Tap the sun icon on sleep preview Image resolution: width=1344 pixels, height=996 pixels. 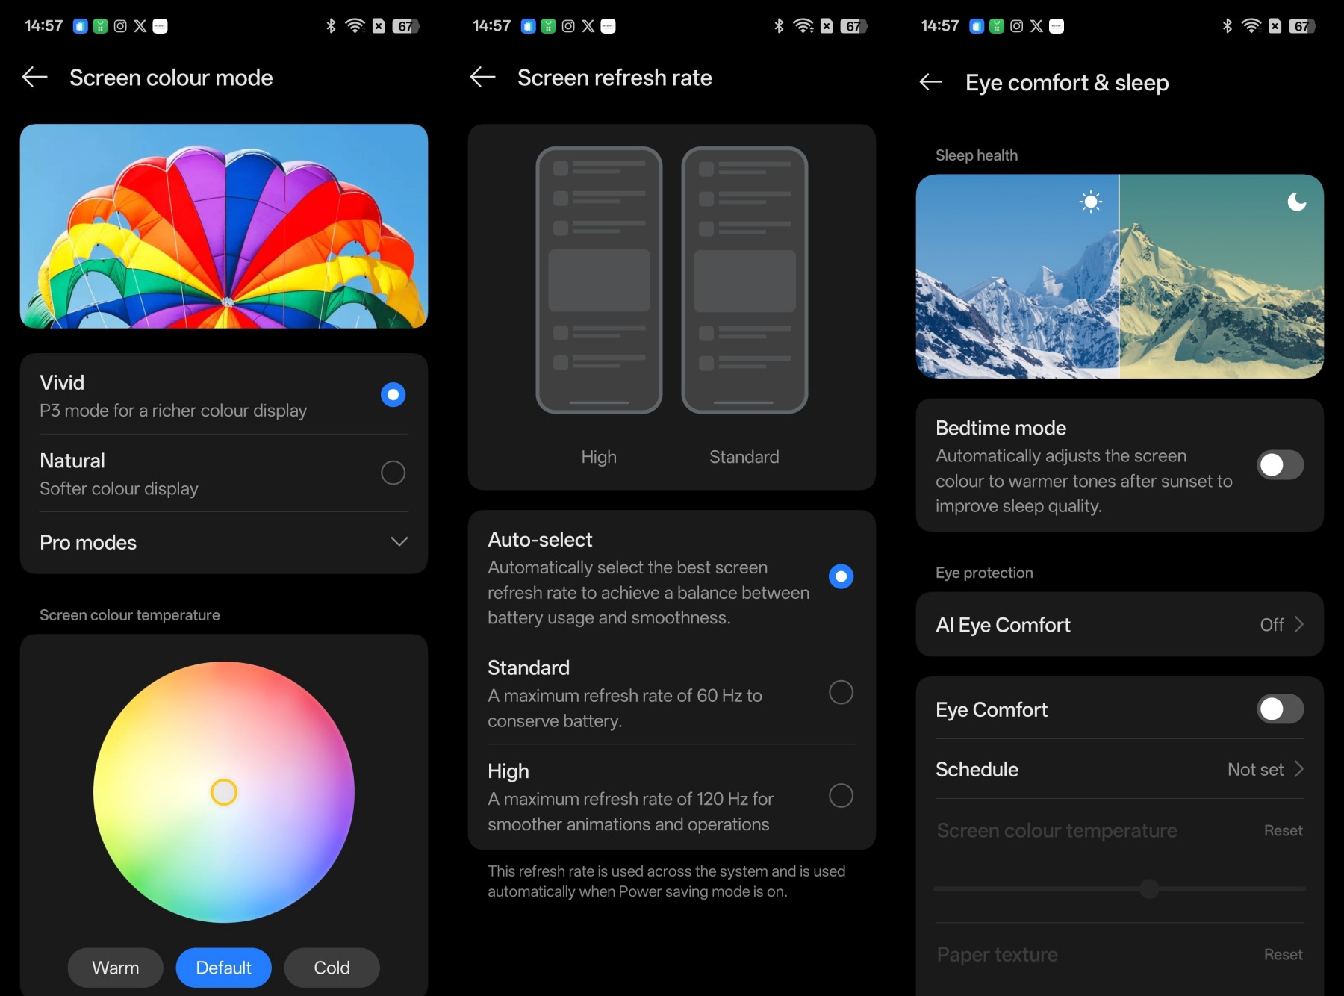[1090, 202]
